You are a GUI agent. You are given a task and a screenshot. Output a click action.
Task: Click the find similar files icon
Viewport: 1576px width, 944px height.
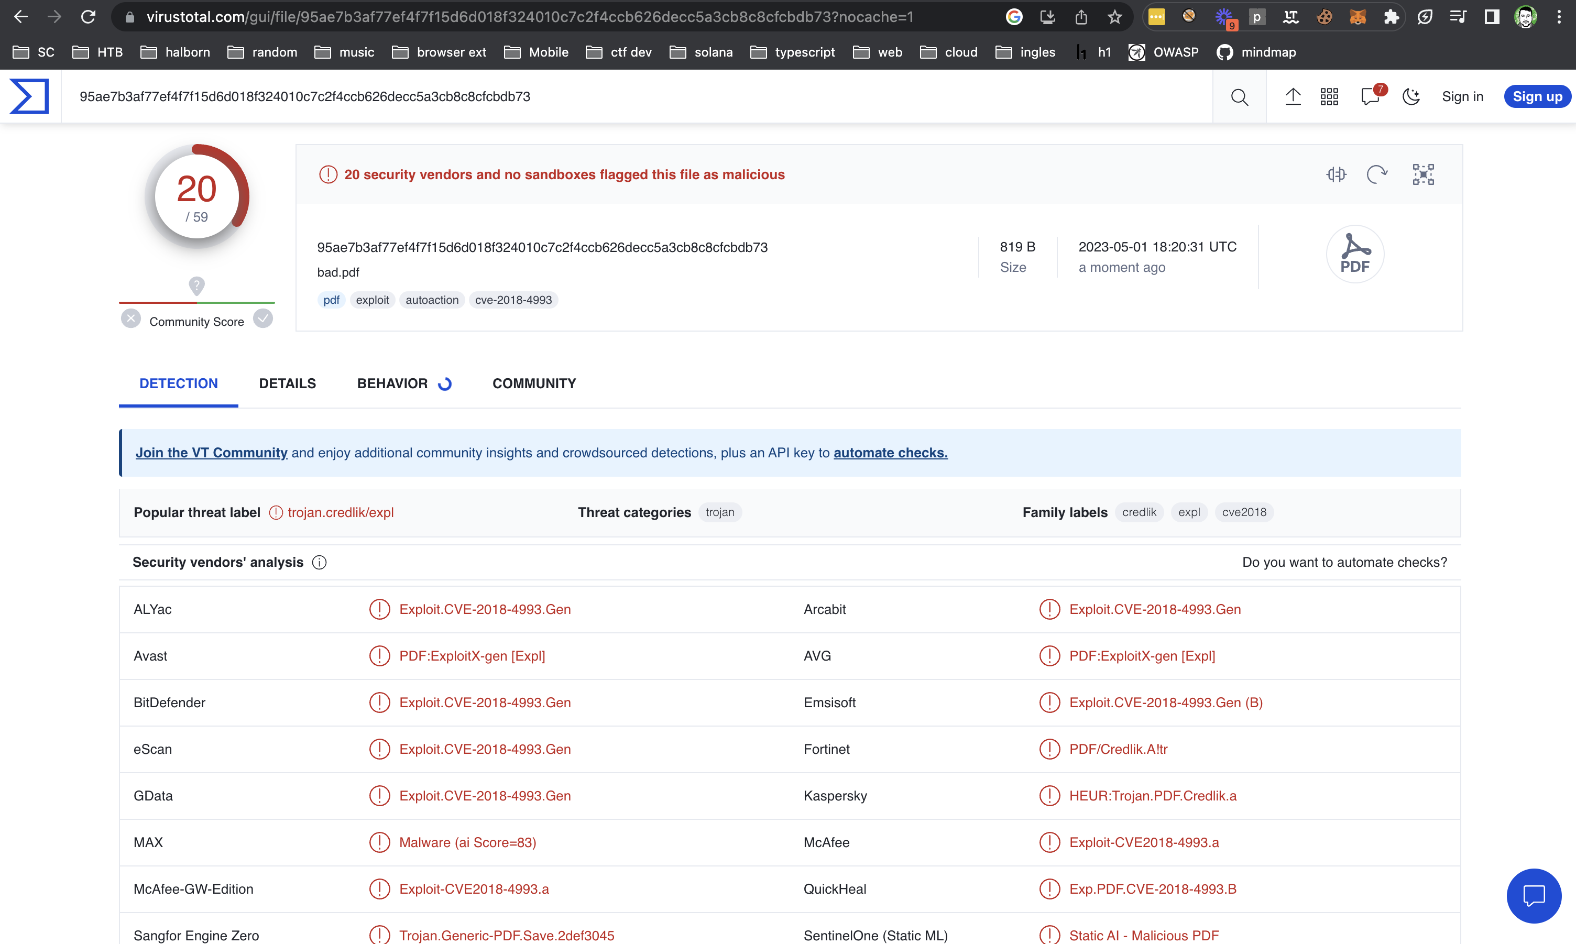(1336, 174)
